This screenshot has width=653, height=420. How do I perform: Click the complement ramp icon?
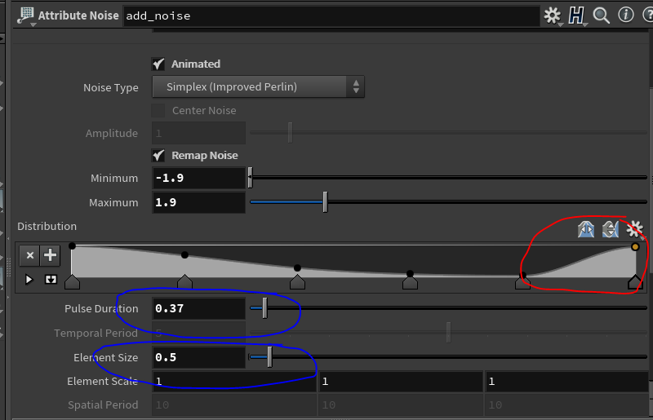(x=610, y=229)
